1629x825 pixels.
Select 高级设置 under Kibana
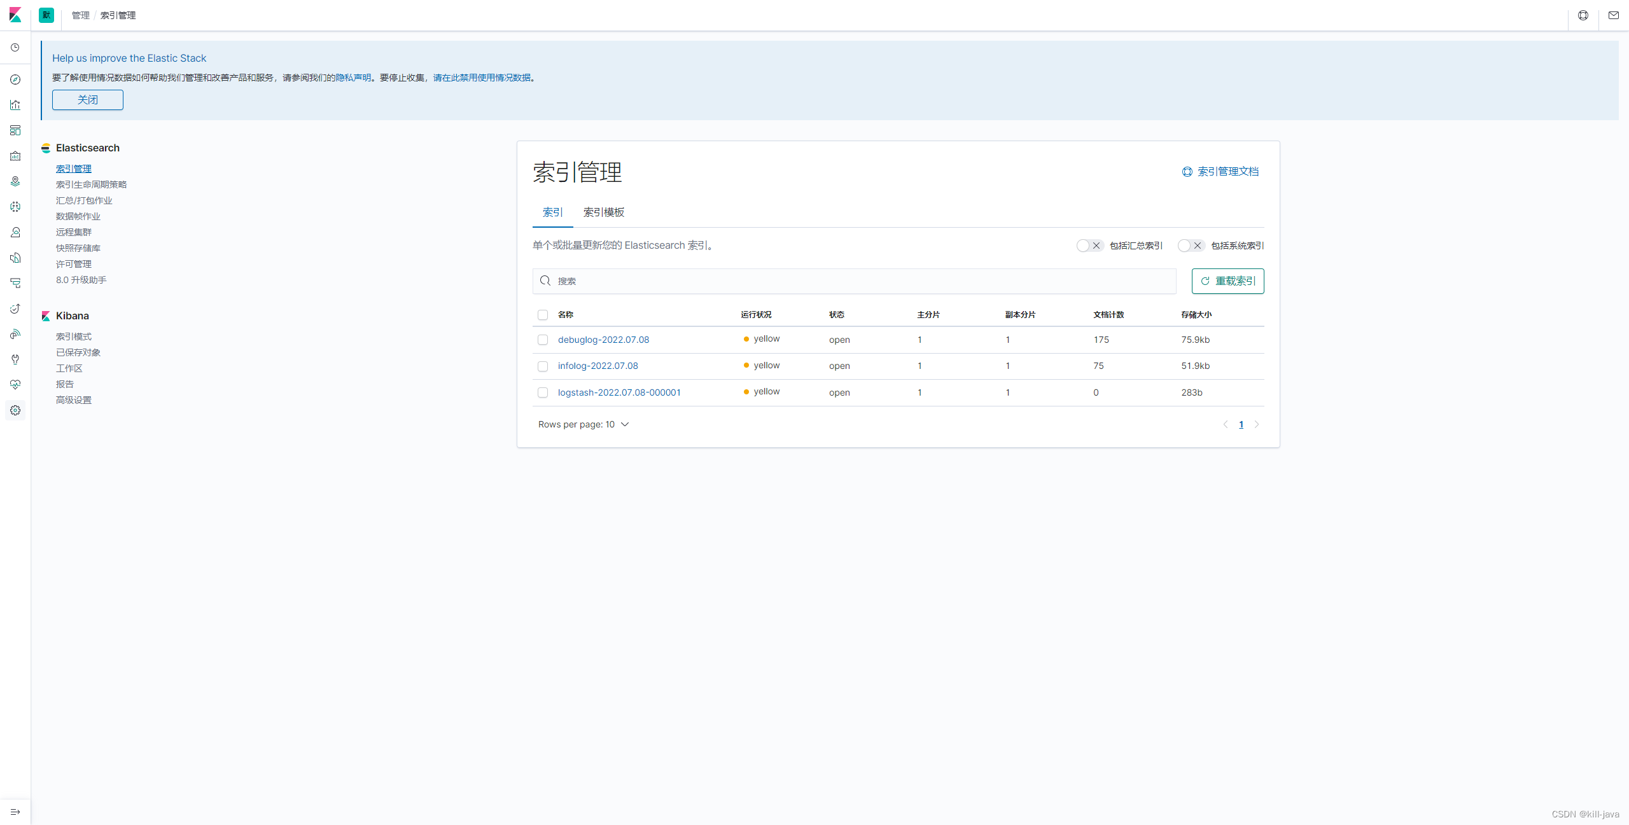coord(74,400)
